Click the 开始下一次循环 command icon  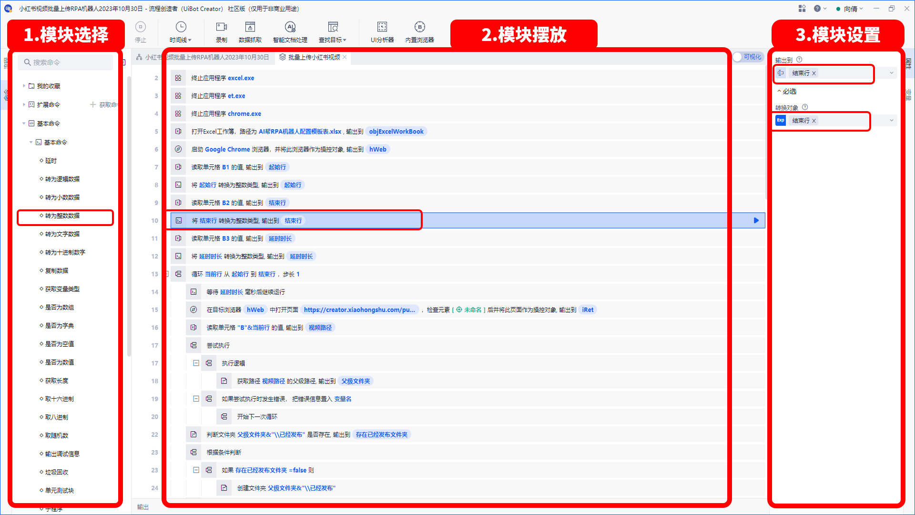pyautogui.click(x=224, y=417)
